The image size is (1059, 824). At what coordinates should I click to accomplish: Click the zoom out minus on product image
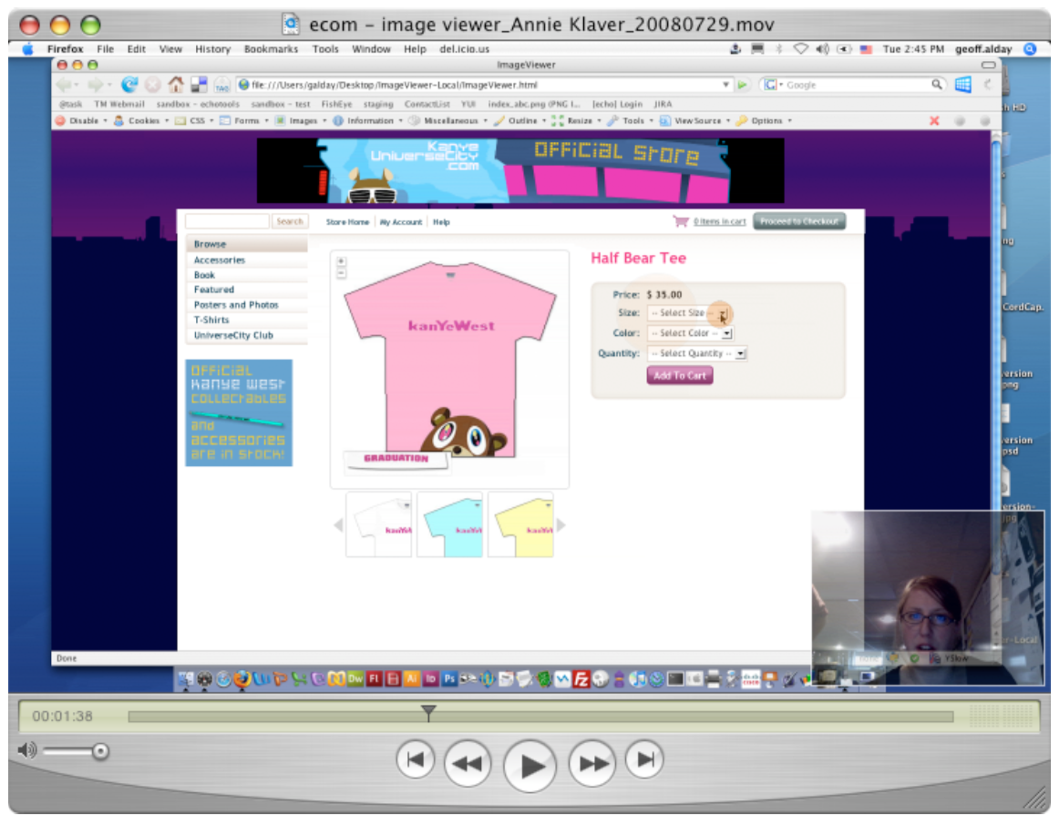[341, 272]
